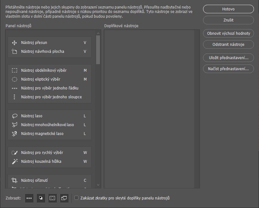Click Obnovit výchozí hodnoty button
The width and height of the screenshot is (259, 208).
(228, 33)
